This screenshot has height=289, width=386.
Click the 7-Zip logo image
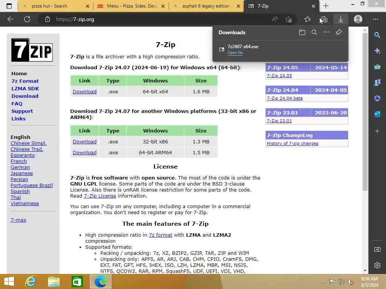click(x=32, y=50)
